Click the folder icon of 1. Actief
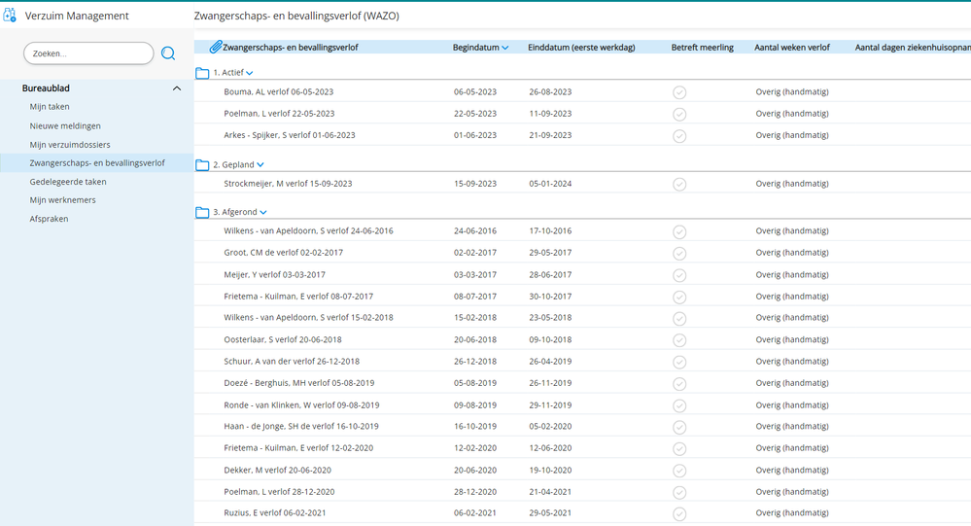 point(202,73)
